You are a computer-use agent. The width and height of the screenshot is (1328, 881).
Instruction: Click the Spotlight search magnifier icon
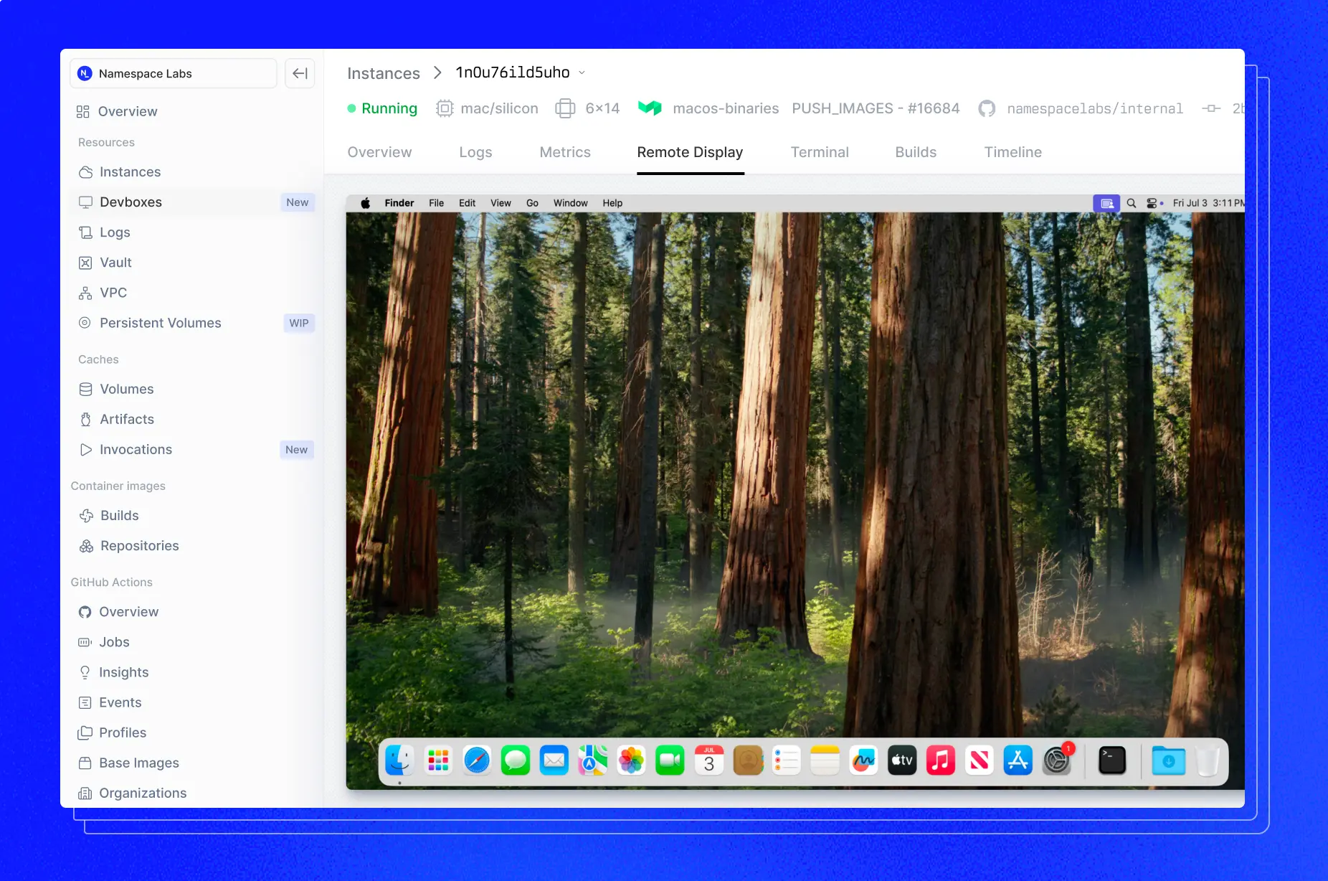click(1132, 203)
